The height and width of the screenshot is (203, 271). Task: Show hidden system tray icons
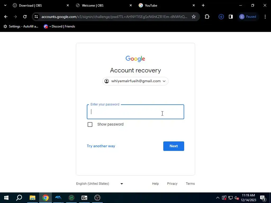(x=218, y=198)
